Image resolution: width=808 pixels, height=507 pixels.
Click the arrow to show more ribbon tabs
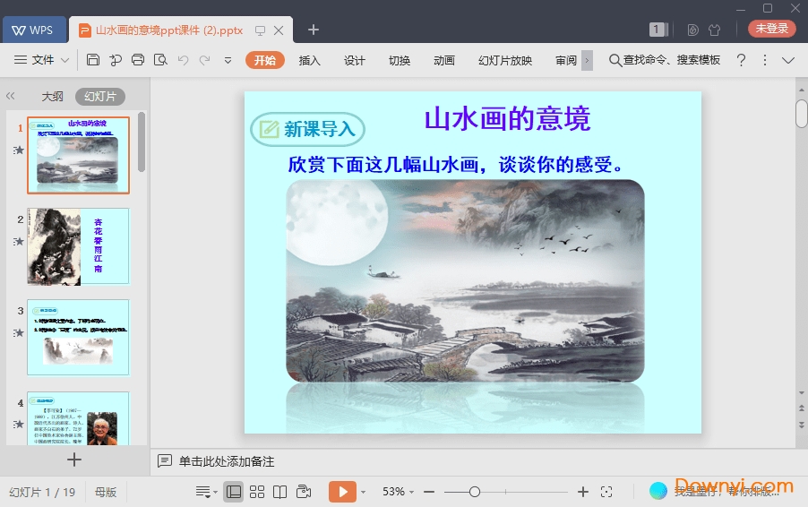[587, 60]
